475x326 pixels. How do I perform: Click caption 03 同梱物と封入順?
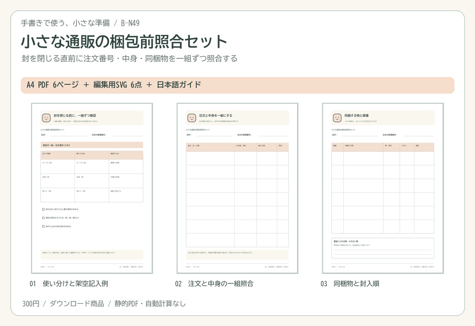pyautogui.click(x=350, y=284)
